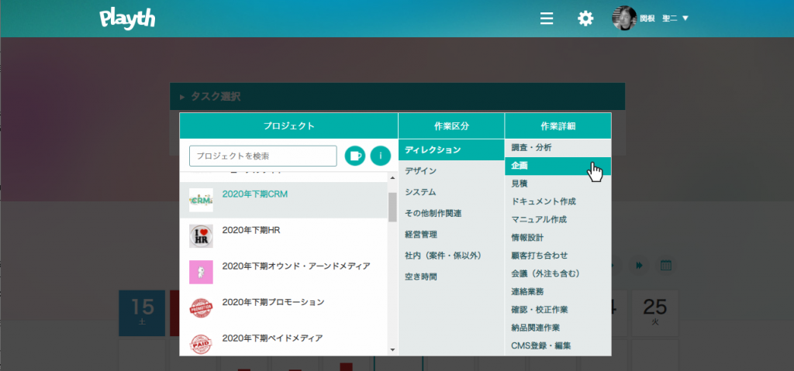This screenshot has height=371, width=794.
Task: Click the pink owned media project icon
Action: [201, 273]
